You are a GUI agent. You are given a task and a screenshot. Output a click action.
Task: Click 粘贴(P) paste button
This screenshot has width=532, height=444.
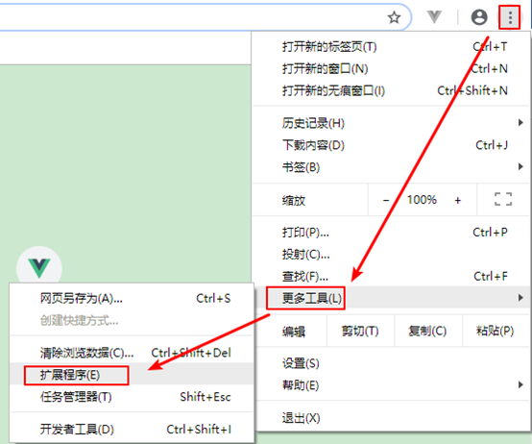coord(496,331)
